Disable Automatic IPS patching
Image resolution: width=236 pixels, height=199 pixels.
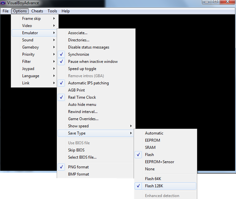88,83
